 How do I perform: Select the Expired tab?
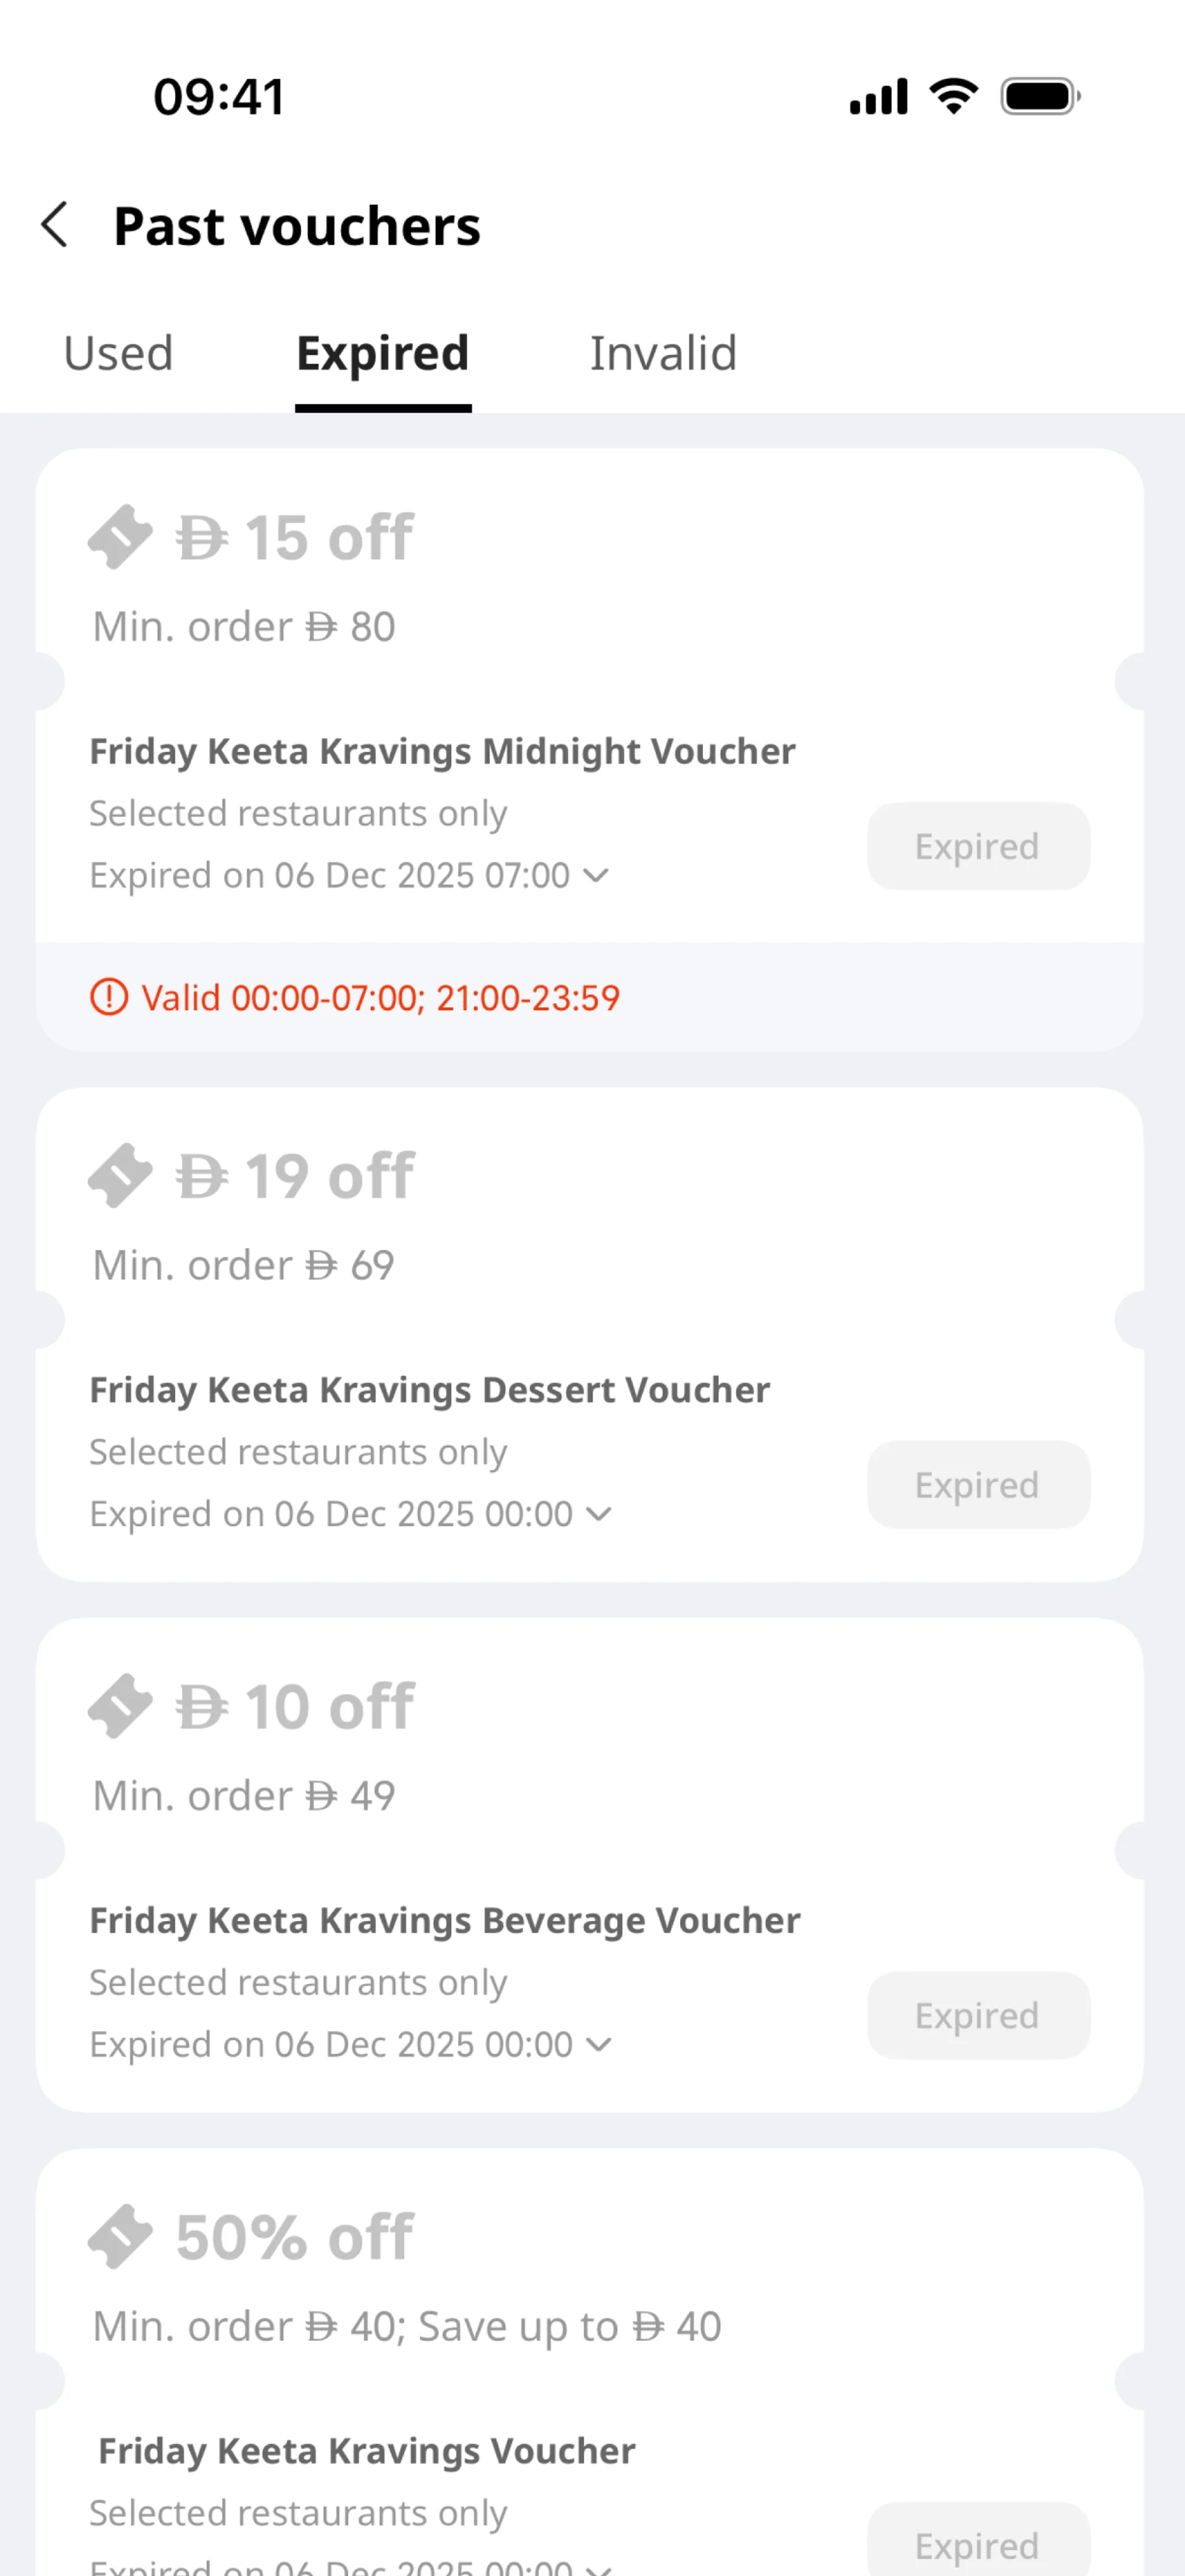click(x=383, y=353)
